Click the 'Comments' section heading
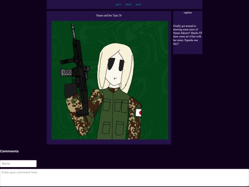The width and height of the screenshot is (249, 187). (x=9, y=151)
